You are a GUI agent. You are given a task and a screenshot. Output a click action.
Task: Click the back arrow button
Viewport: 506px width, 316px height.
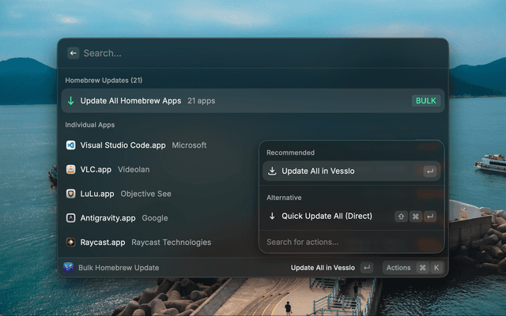73,53
